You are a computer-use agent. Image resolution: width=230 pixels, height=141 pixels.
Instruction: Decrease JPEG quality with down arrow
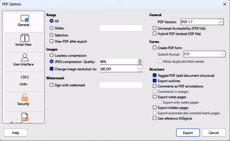point(140,63)
